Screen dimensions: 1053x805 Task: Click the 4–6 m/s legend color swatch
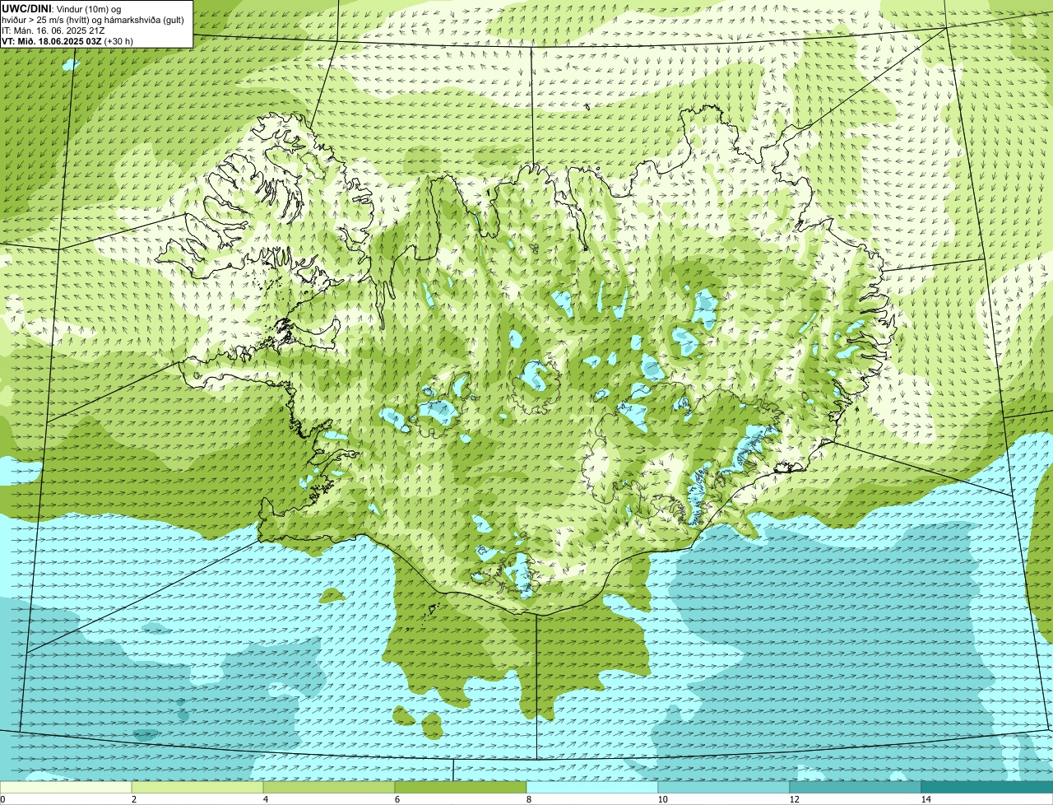click(x=329, y=787)
